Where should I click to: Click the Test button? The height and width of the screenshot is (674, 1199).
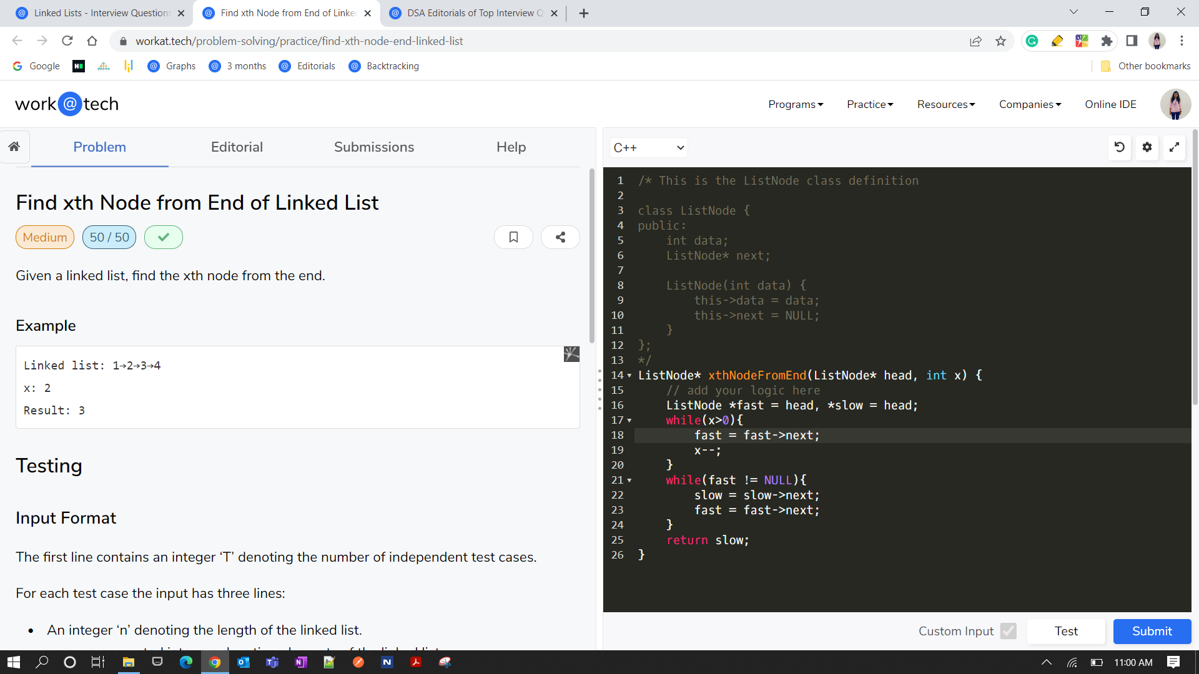[1067, 631]
